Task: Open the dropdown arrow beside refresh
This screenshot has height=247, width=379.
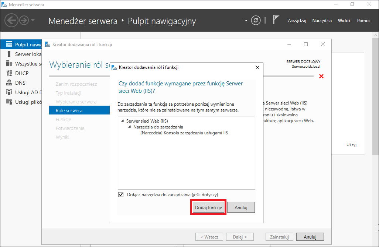Action: click(246, 21)
